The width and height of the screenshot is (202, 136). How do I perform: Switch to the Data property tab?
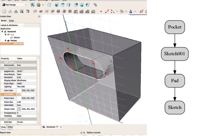coord(10,127)
